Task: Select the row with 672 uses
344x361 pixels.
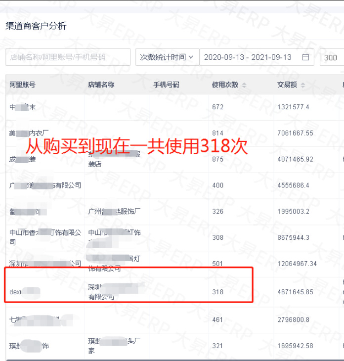Action: pyautogui.click(x=217, y=107)
